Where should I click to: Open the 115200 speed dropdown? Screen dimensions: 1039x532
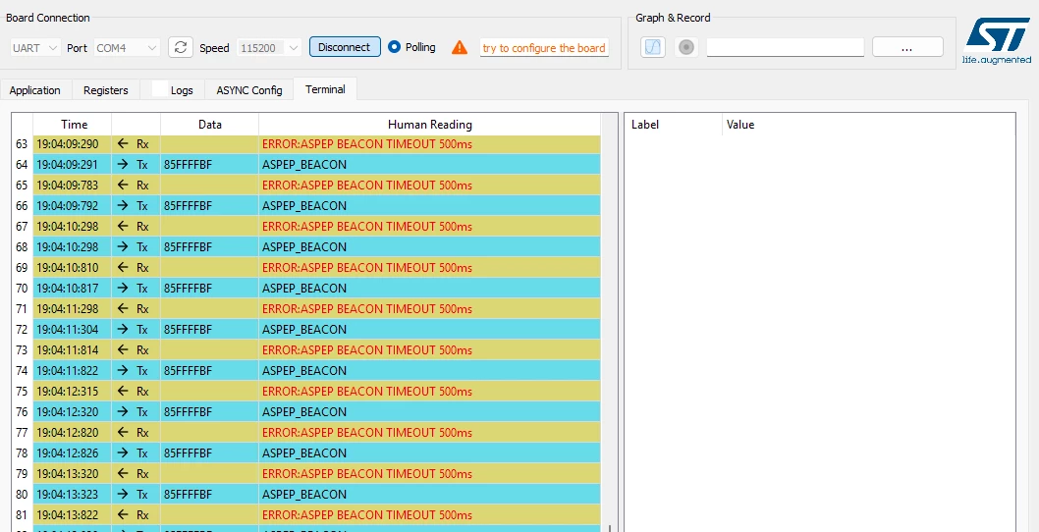(x=269, y=48)
